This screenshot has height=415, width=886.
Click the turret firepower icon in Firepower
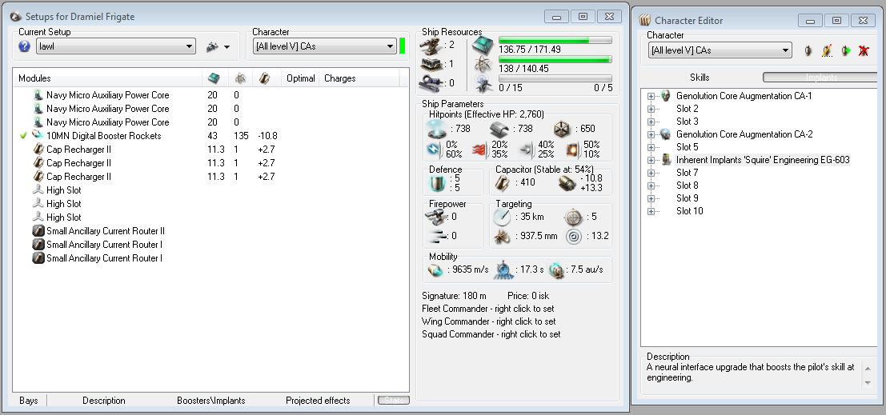[435, 216]
